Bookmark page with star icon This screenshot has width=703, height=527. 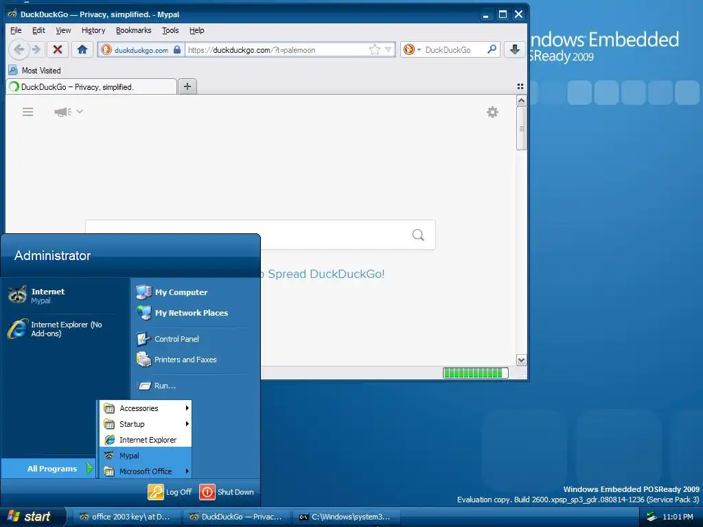pyautogui.click(x=375, y=49)
